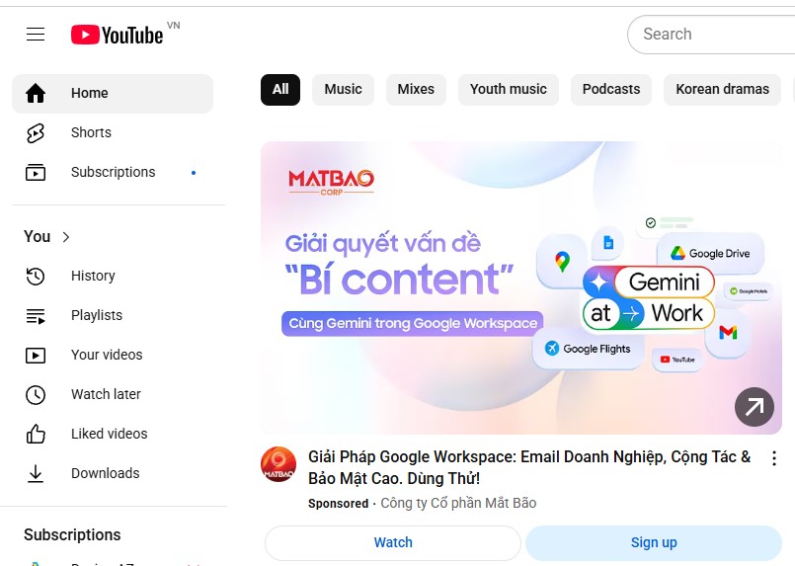Click the Sponsored label

tap(338, 504)
